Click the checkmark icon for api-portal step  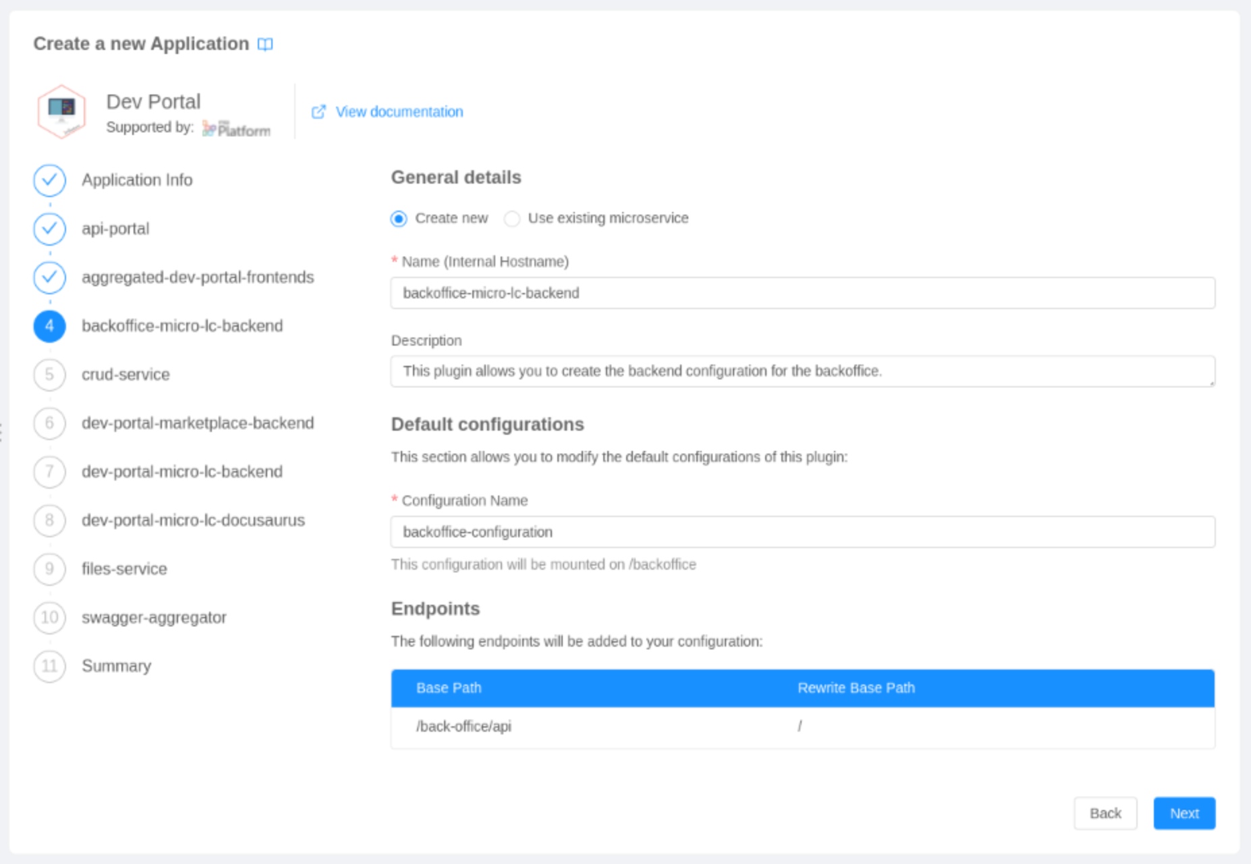(x=49, y=229)
